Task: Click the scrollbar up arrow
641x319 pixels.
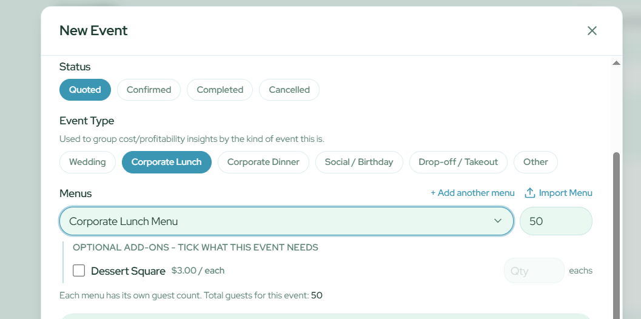Action: 616,63
